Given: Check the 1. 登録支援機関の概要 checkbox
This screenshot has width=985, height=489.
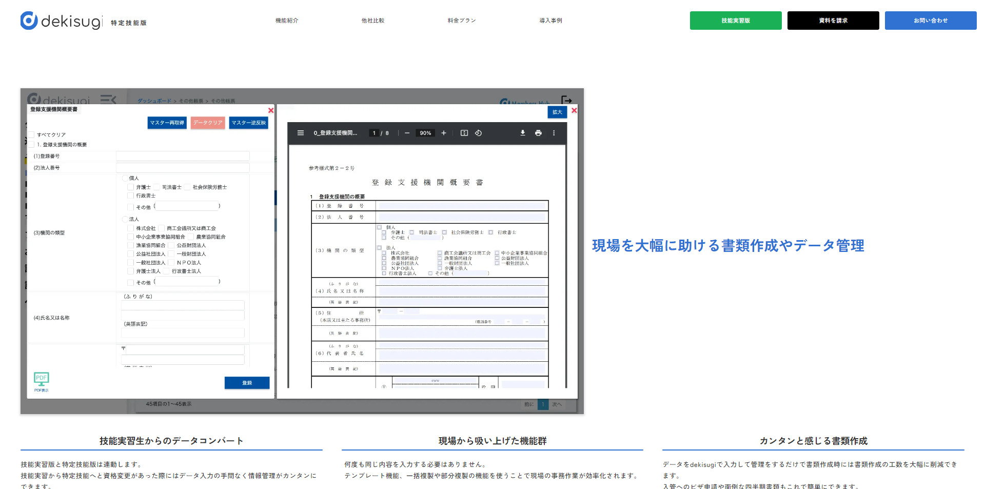Looking at the screenshot, I should 31,145.
